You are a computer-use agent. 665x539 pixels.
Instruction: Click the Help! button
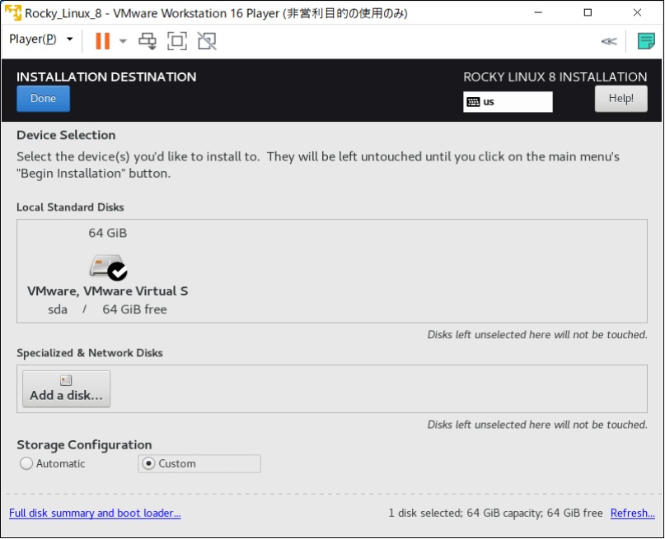pyautogui.click(x=621, y=98)
